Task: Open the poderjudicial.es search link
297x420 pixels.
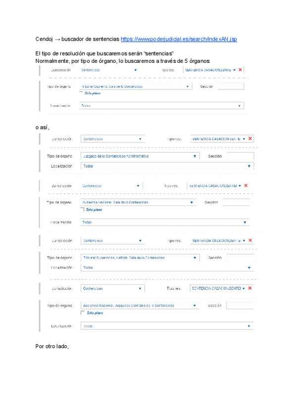Action: 178,39
